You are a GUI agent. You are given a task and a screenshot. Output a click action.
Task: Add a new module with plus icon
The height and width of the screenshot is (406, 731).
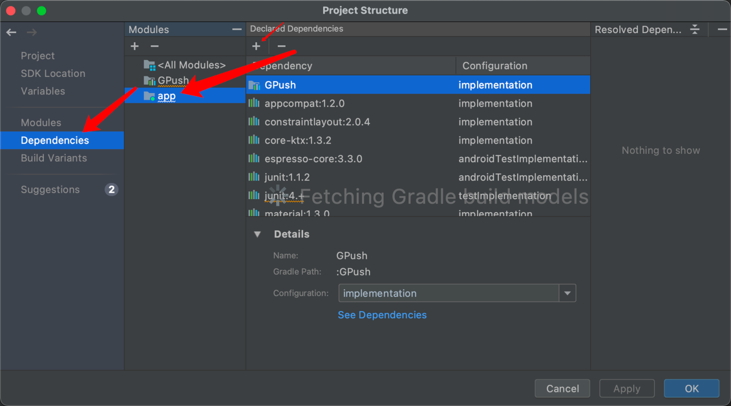tap(135, 46)
